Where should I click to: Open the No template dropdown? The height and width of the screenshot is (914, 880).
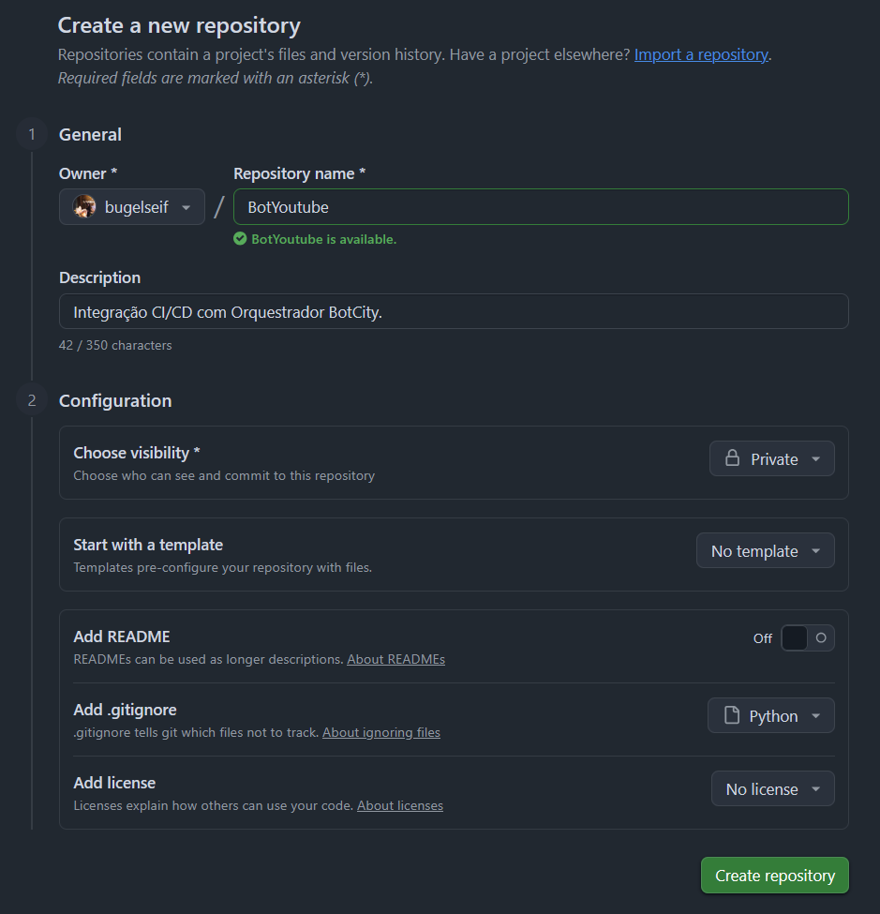click(x=766, y=551)
